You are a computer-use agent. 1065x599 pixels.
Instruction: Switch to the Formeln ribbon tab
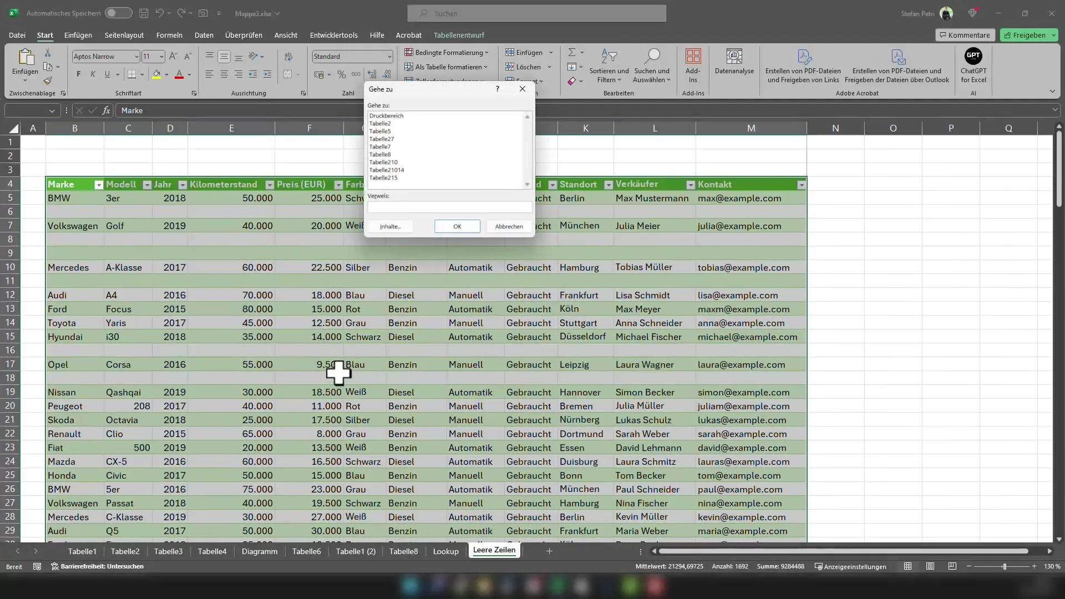pos(169,35)
